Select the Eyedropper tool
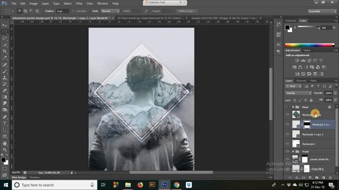 point(5,58)
